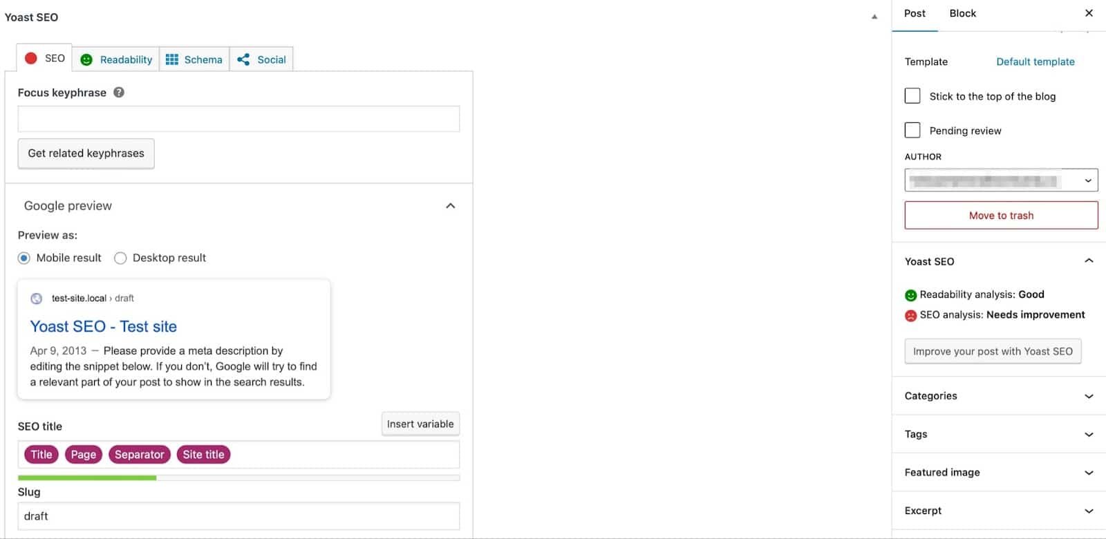Screen dimensions: 1106x539
Task: Click the globe favicon in Google preview
Action: tap(37, 299)
